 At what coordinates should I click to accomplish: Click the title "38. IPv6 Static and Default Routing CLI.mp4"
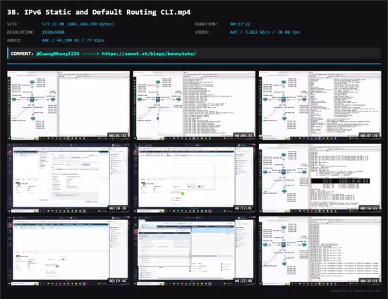99,12
